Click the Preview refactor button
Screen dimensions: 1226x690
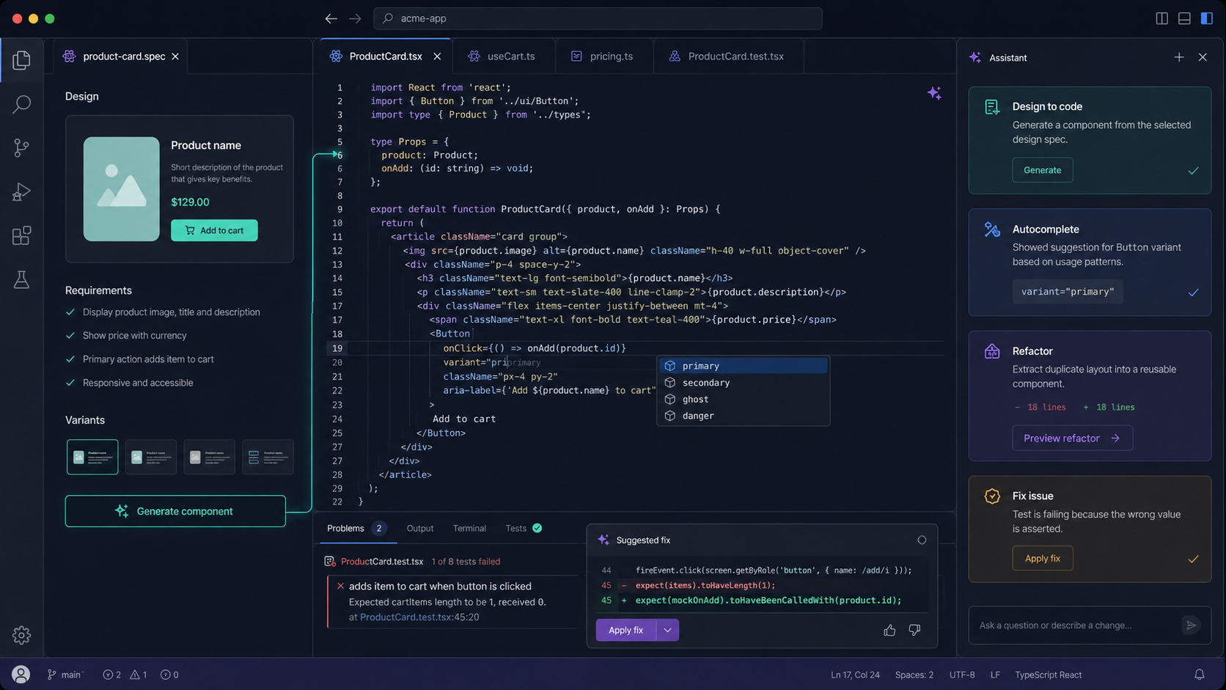[x=1072, y=438]
